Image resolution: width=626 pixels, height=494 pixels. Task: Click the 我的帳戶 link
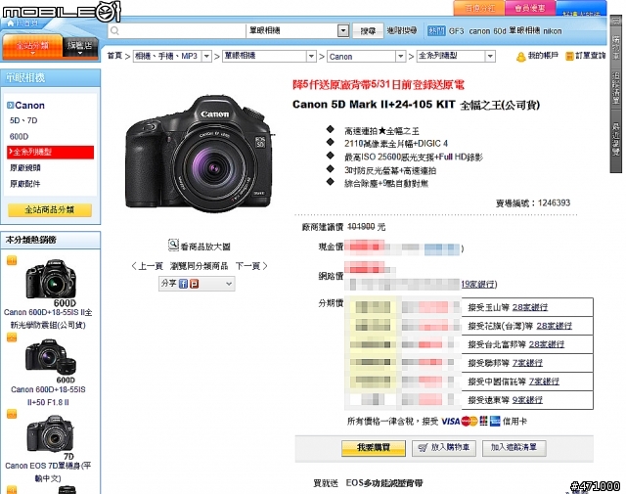point(543,56)
